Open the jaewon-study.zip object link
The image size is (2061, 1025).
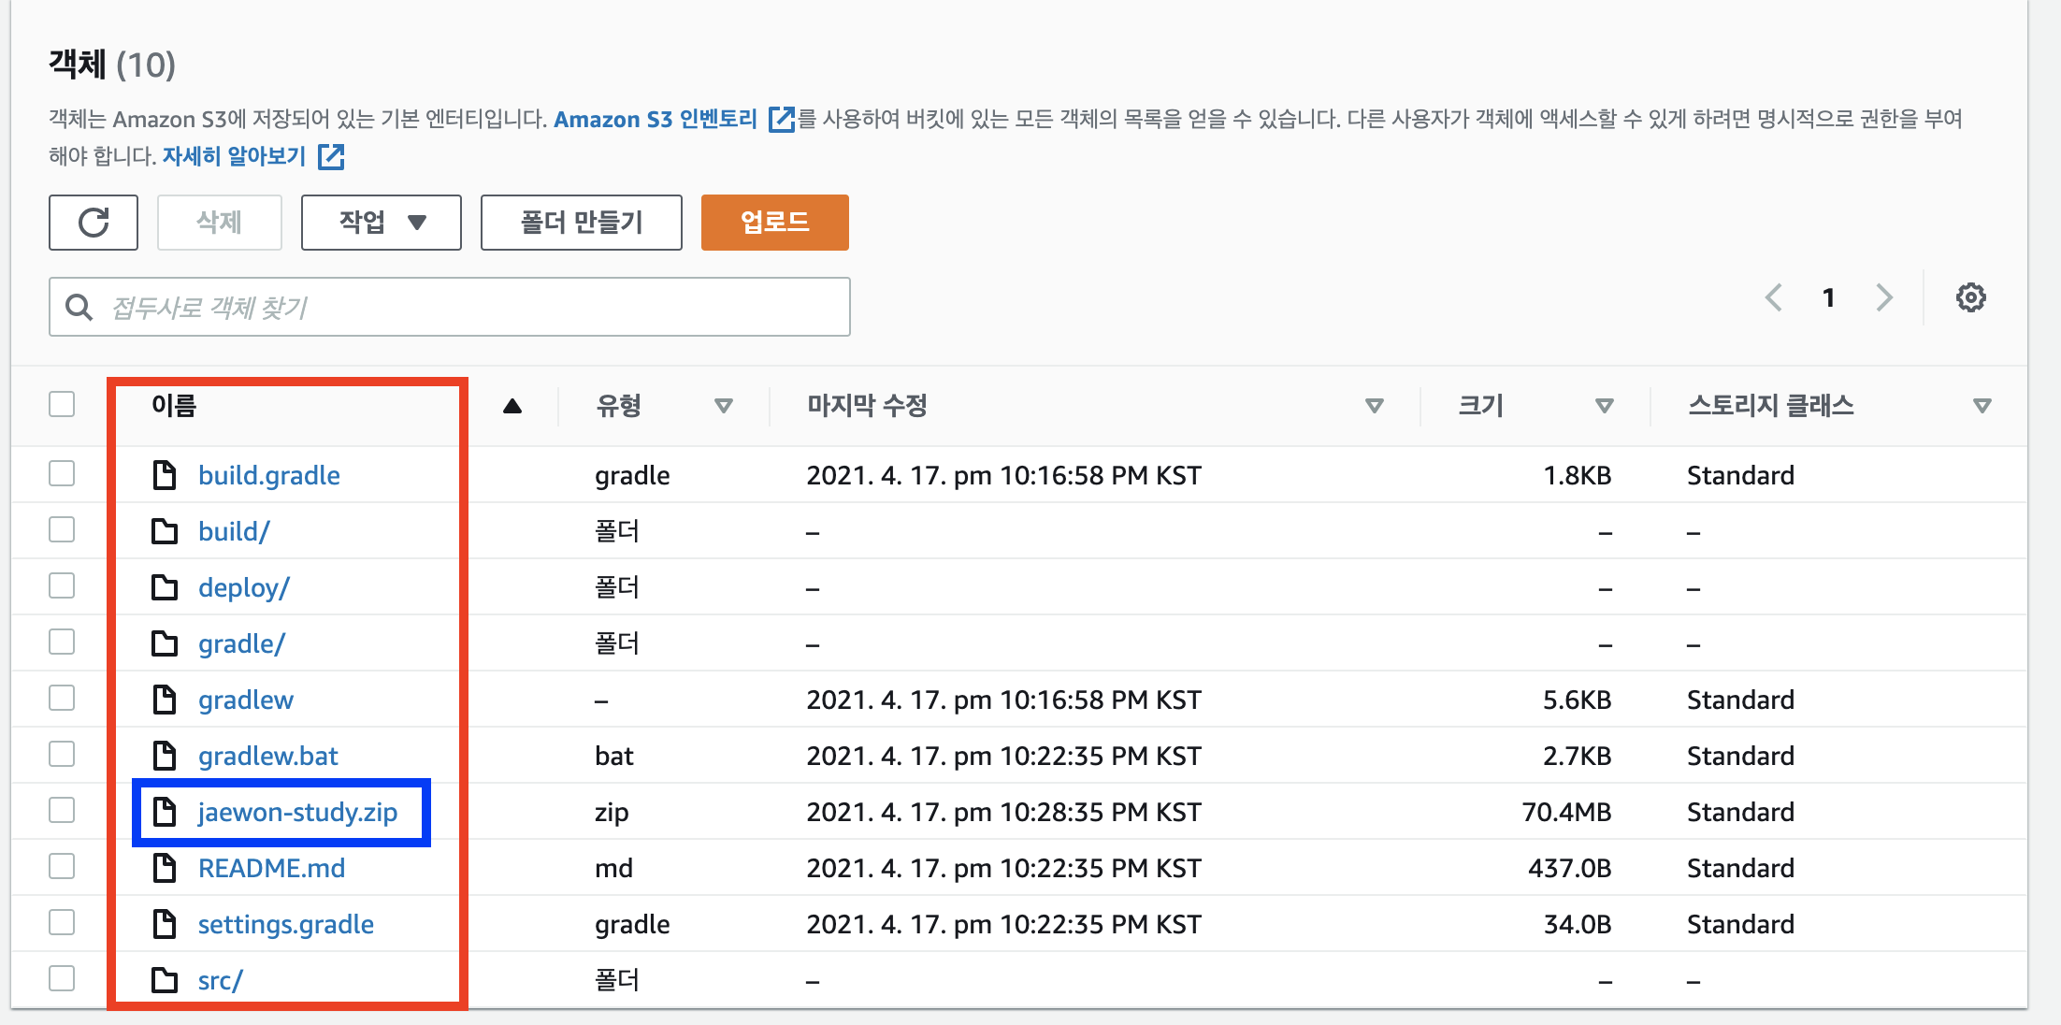[297, 812]
